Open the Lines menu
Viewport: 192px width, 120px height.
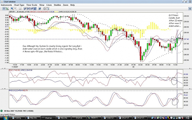click(49, 5)
